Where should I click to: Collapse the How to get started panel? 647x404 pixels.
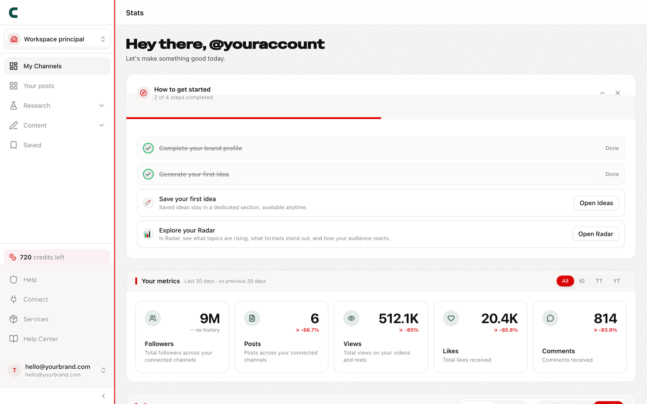click(603, 93)
